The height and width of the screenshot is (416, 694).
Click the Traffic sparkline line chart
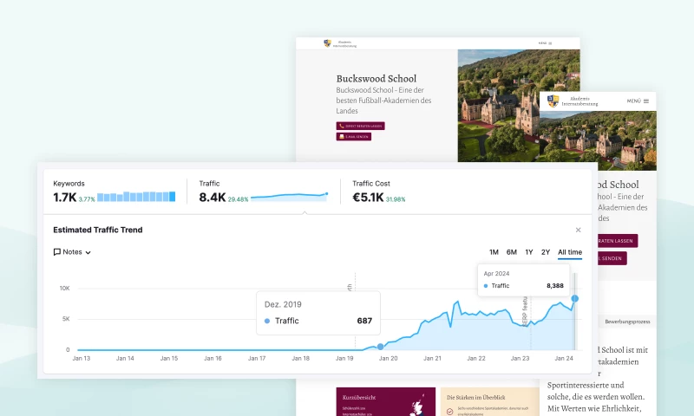tap(290, 197)
